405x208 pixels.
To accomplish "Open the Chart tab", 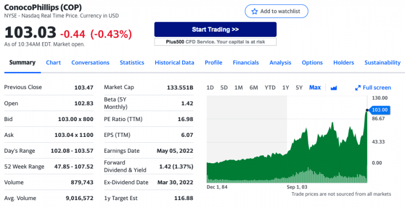I will 53,63.
